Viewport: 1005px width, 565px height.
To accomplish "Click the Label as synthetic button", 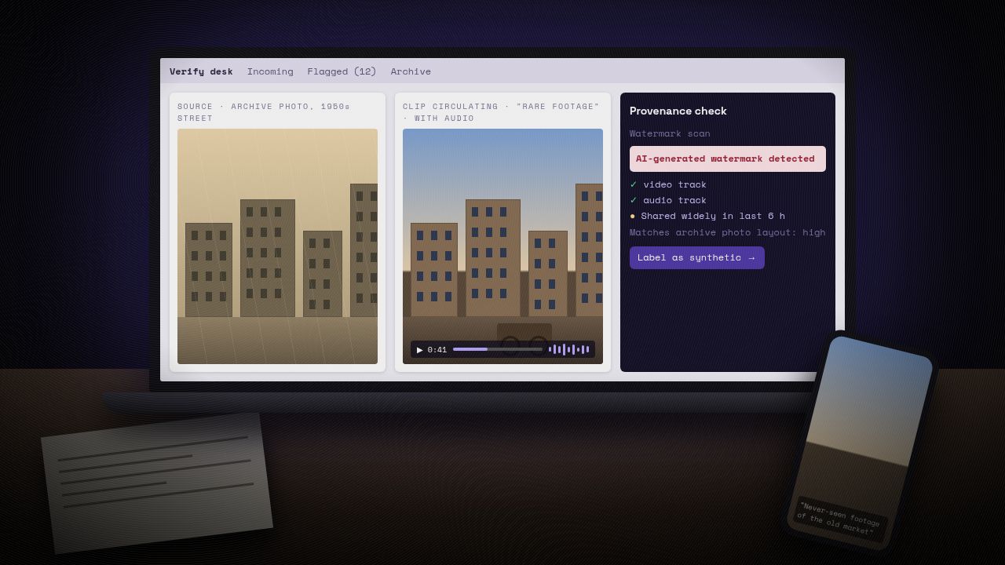I will pos(697,258).
